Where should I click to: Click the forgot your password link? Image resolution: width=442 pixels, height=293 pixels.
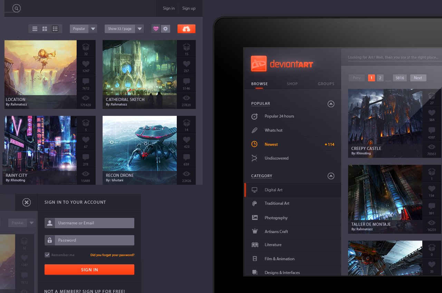pyautogui.click(x=112, y=255)
